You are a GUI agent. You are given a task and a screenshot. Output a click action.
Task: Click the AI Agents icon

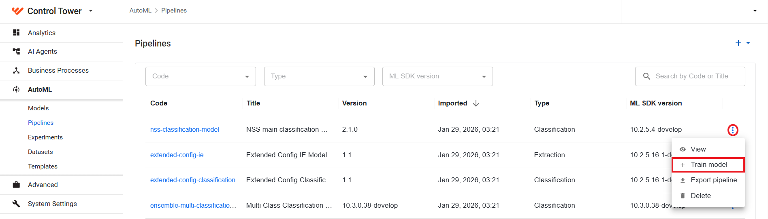[16, 51]
